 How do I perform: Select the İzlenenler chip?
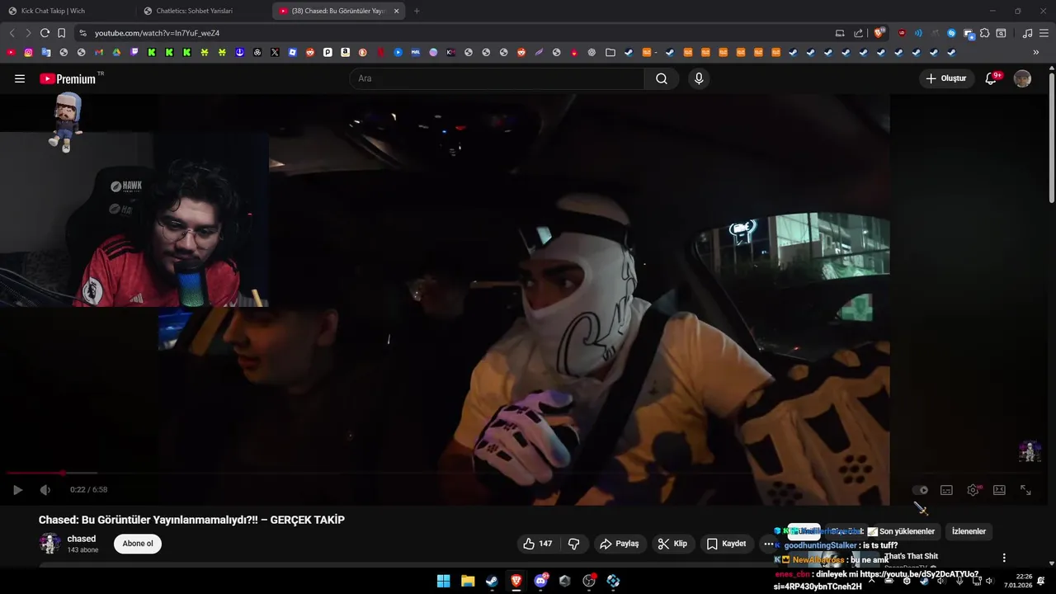(969, 531)
